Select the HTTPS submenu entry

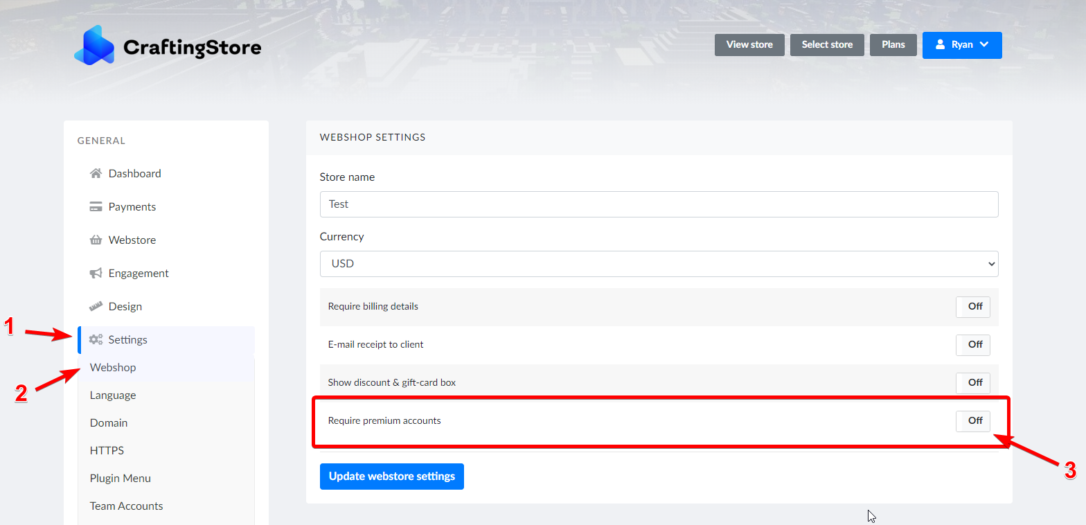tap(166, 450)
